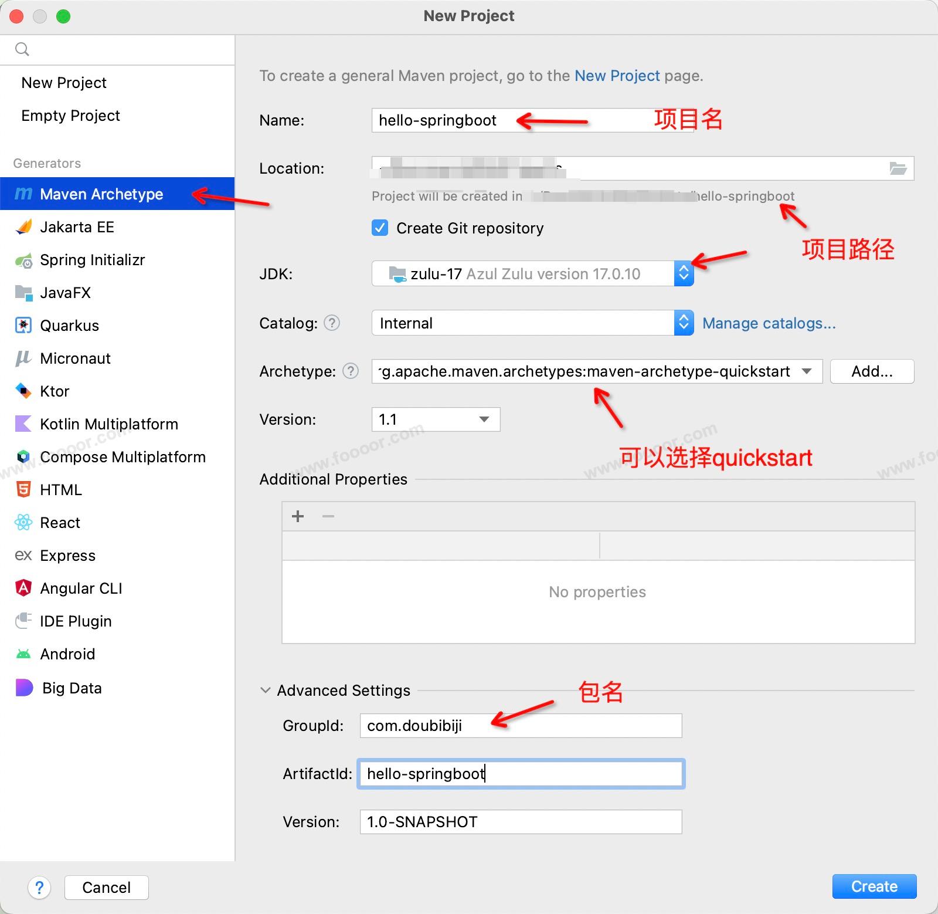The image size is (938, 914).
Task: Open the Manage catalogs link
Action: 769,323
